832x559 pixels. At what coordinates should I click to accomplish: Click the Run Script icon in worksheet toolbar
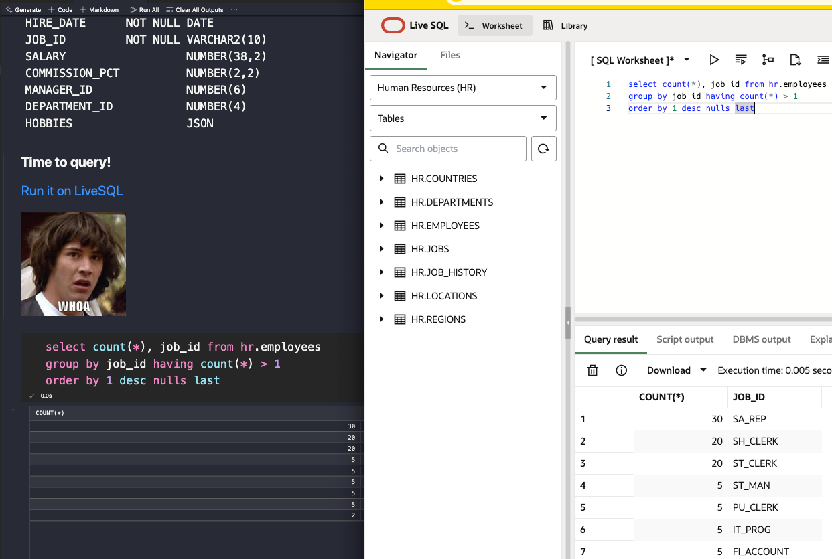tap(741, 60)
